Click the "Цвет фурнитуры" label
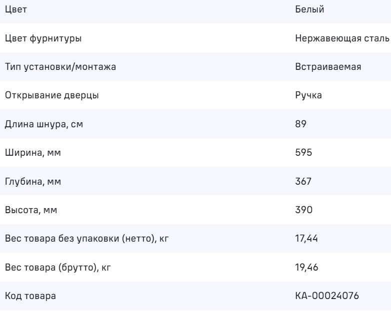Image resolution: width=391 pixels, height=311 pixels. click(x=40, y=38)
